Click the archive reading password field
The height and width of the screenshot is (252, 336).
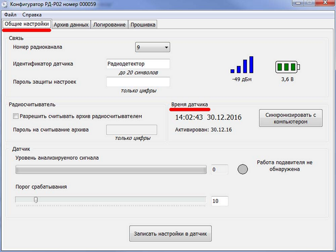(x=131, y=130)
